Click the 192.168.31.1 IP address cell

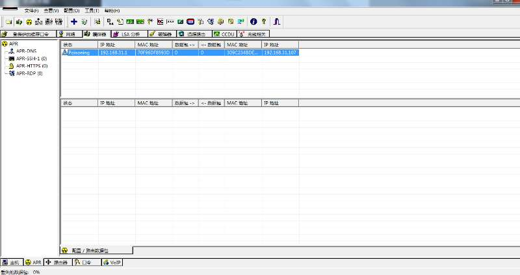click(x=117, y=53)
